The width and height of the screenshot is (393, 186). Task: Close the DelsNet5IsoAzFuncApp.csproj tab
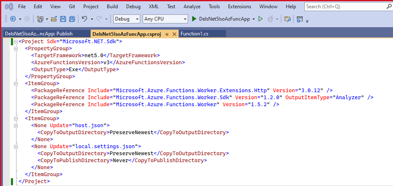coord(174,34)
